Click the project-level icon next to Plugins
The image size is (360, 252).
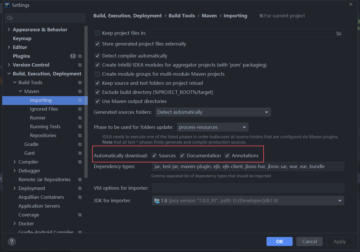pyautogui.click(x=80, y=56)
